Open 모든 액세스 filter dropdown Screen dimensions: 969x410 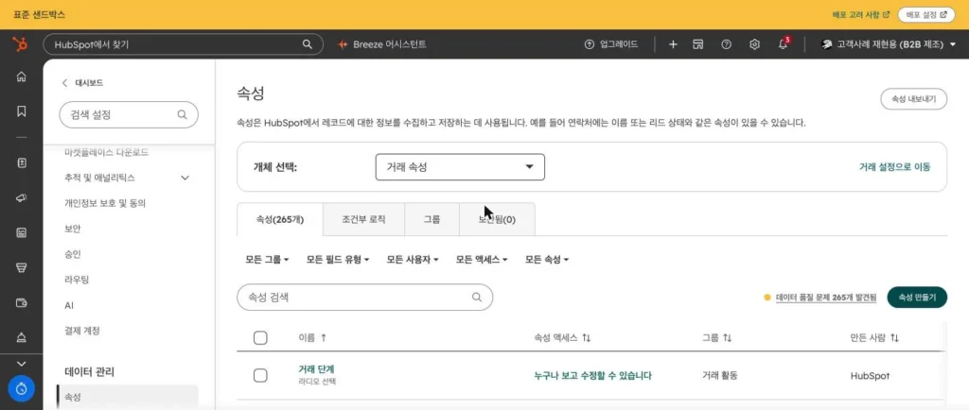pos(482,260)
